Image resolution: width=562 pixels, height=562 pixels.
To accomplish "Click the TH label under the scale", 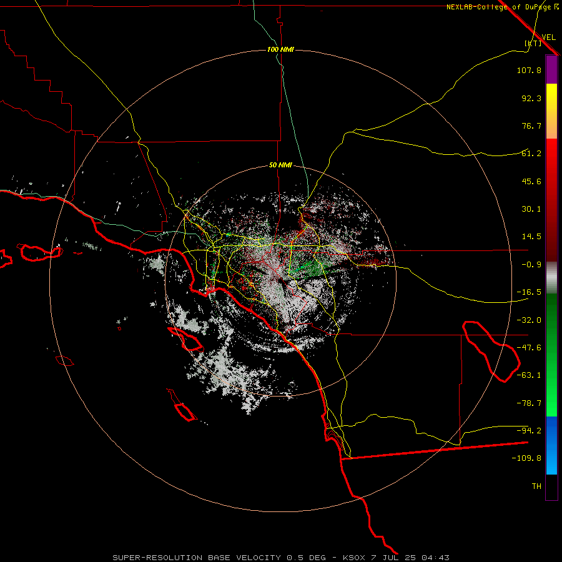I will pos(536,486).
